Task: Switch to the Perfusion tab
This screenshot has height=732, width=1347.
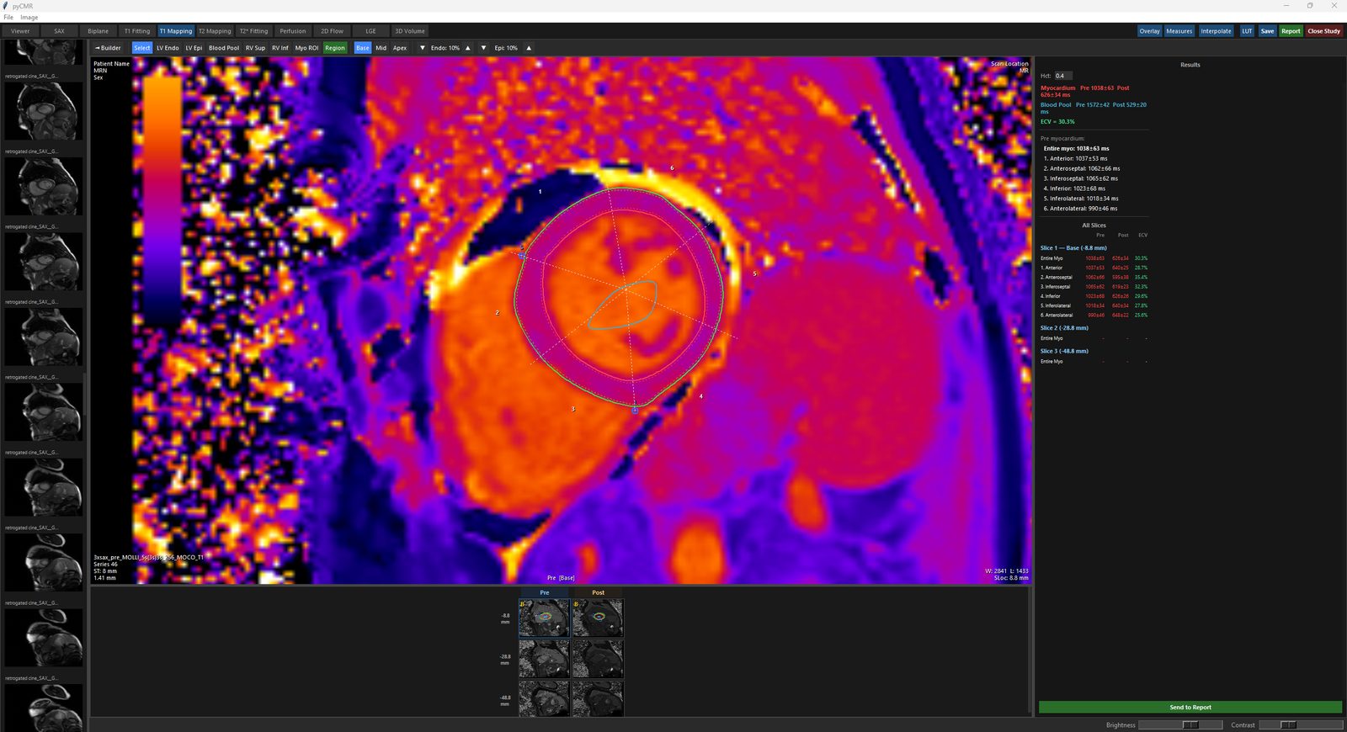Action: pos(293,31)
